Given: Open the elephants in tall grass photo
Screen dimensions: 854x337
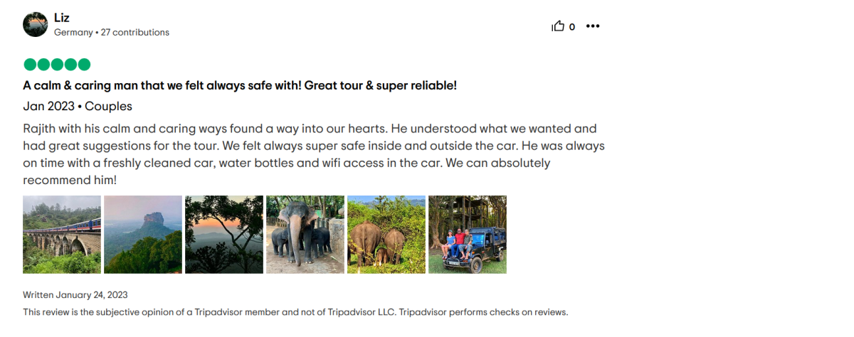Looking at the screenshot, I should click(386, 235).
